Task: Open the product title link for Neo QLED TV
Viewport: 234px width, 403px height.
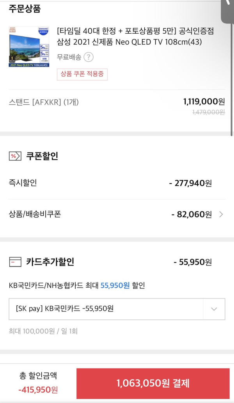Action: click(x=135, y=36)
